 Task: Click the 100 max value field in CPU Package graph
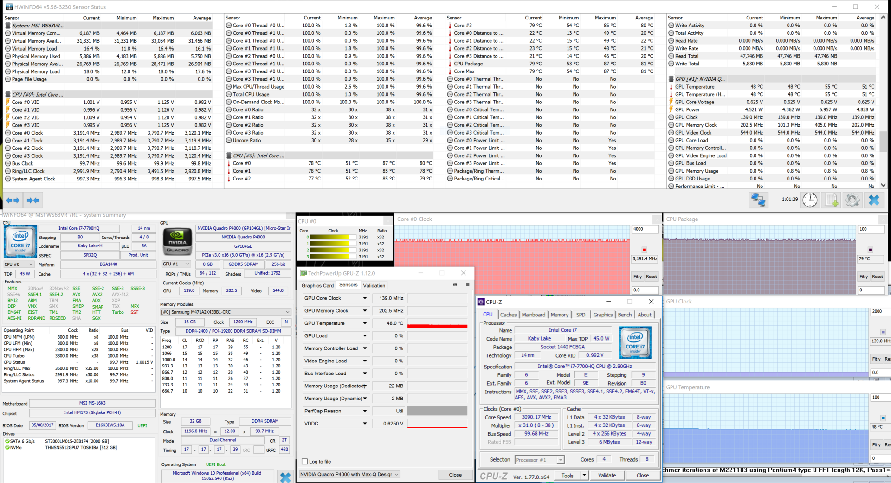pyautogui.click(x=871, y=229)
